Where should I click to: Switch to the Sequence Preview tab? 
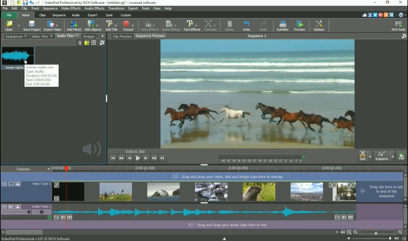click(x=150, y=36)
